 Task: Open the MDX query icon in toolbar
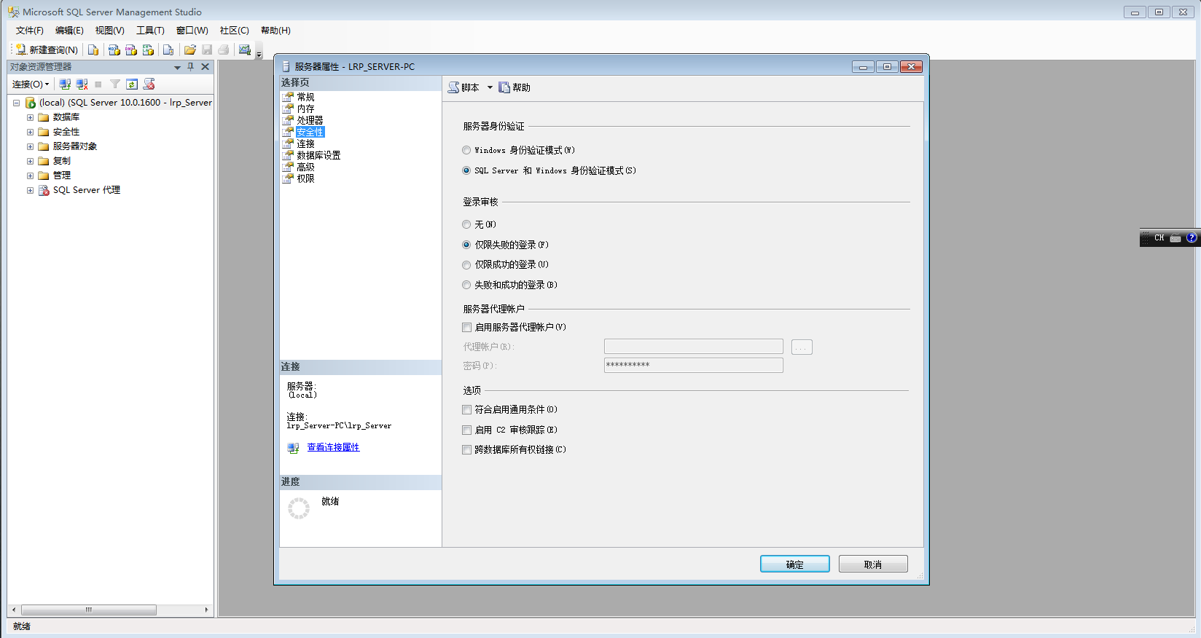[x=114, y=50]
